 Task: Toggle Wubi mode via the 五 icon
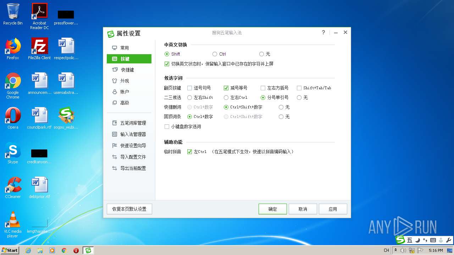click(x=410, y=240)
